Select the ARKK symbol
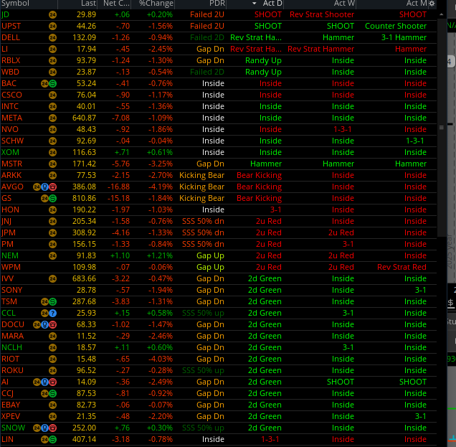 coord(11,176)
